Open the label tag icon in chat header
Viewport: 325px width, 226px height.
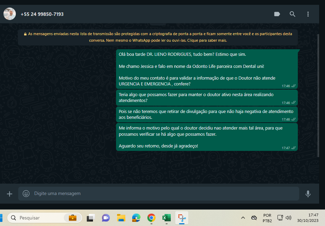click(x=277, y=14)
